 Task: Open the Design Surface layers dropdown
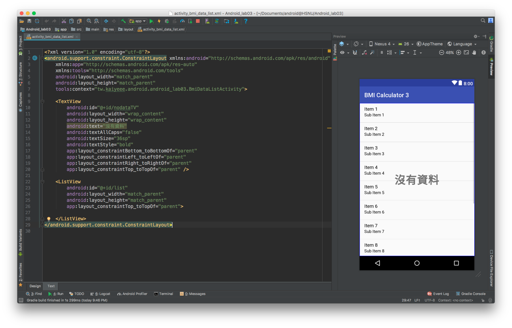coord(344,44)
